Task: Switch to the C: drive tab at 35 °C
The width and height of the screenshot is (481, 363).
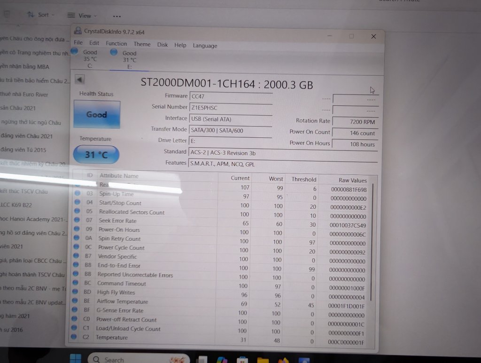Action: pos(90,59)
